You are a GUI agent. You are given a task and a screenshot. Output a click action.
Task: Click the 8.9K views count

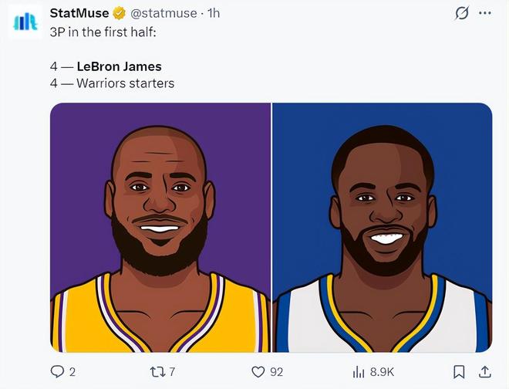[383, 372]
